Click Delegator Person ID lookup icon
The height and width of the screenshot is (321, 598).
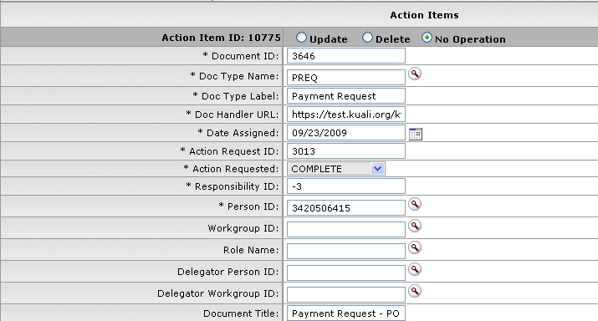tap(415, 269)
